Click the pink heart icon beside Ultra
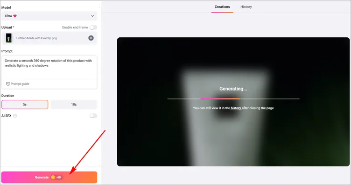 point(15,16)
